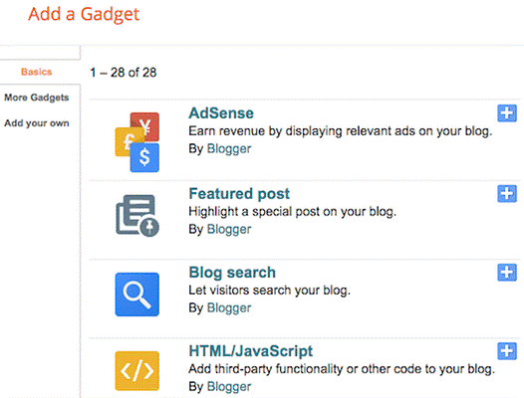The height and width of the screenshot is (398, 524).
Task: Click the HTML/JavaScript code brackets icon
Action: [137, 370]
